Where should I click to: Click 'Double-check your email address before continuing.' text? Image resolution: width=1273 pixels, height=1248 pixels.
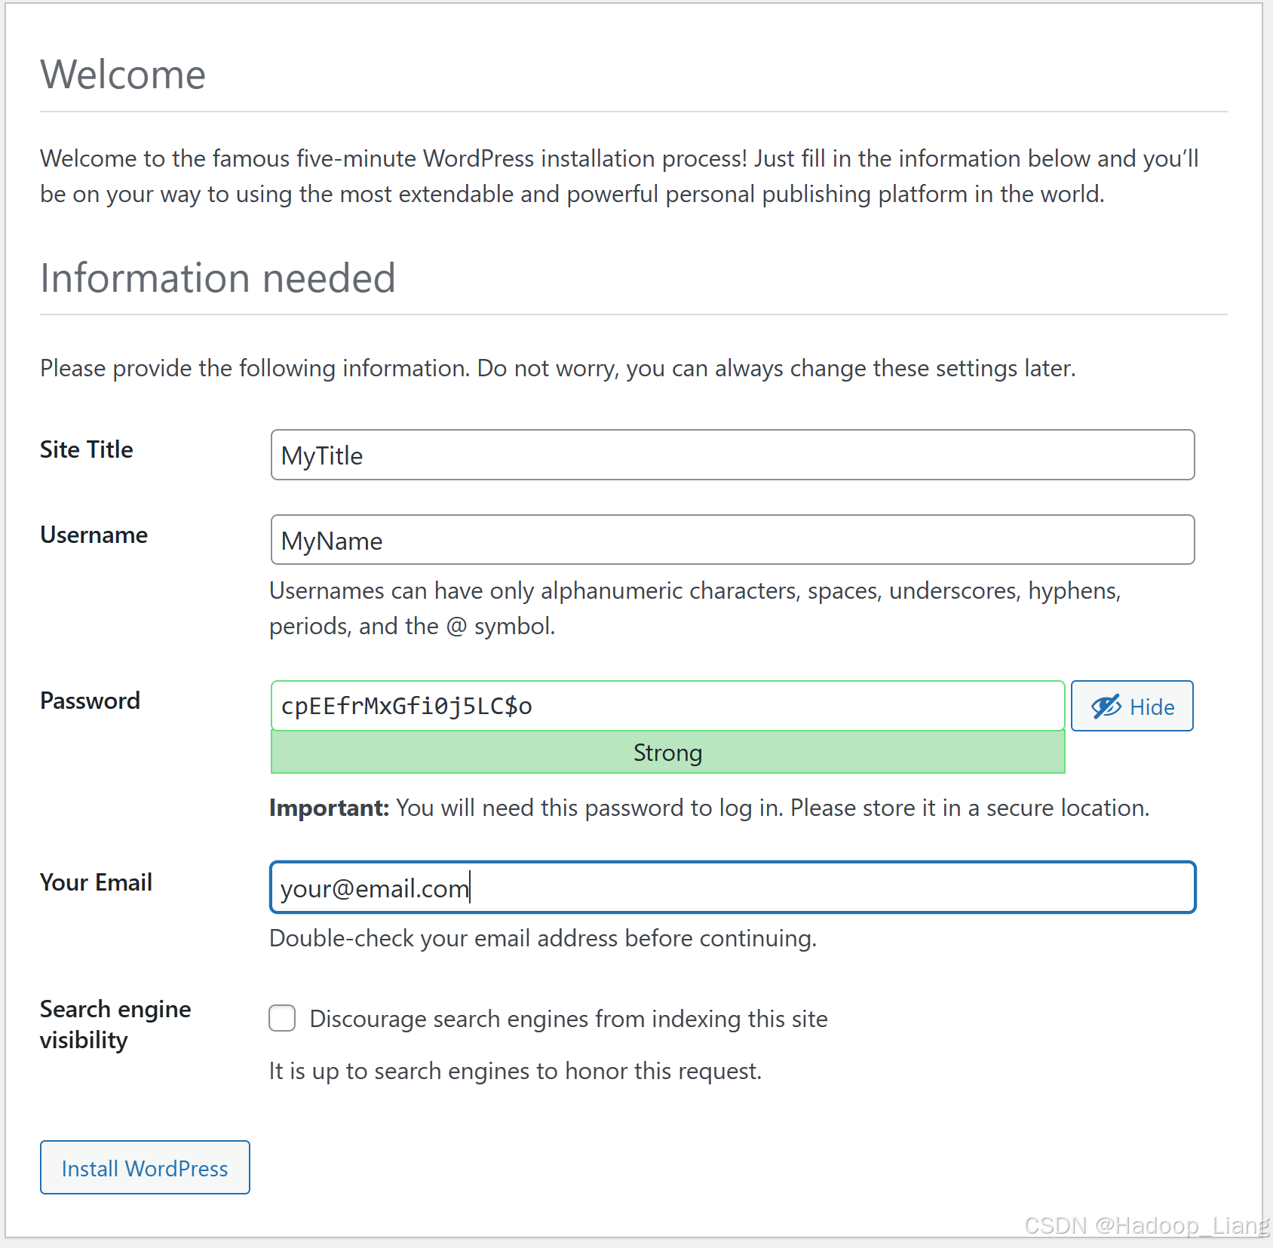click(x=543, y=938)
